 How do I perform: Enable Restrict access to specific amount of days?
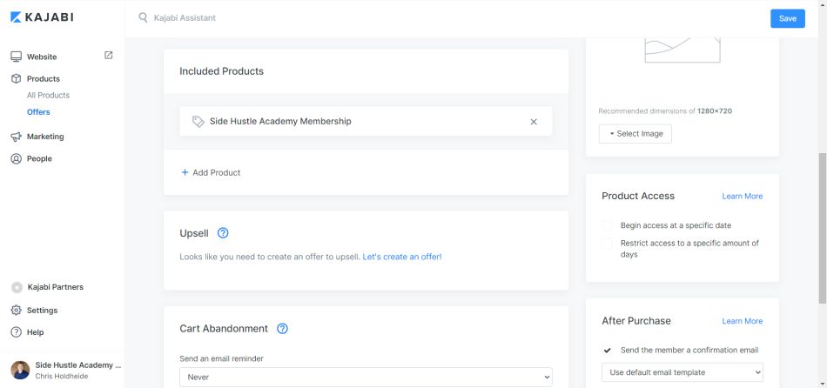(x=608, y=244)
